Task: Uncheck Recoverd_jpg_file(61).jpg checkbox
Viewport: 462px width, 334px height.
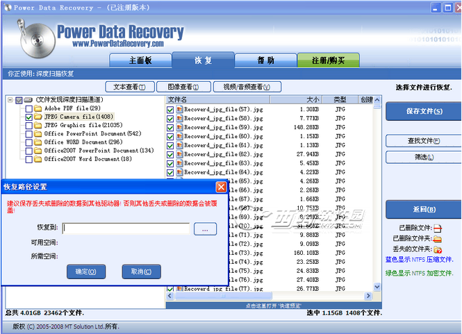Action: (170, 146)
